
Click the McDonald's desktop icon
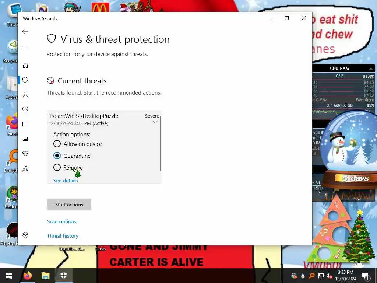click(x=101, y=7)
